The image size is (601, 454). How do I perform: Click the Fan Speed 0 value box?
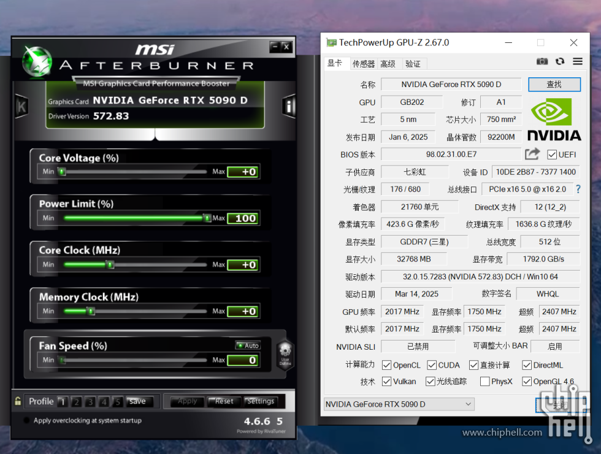(243, 360)
